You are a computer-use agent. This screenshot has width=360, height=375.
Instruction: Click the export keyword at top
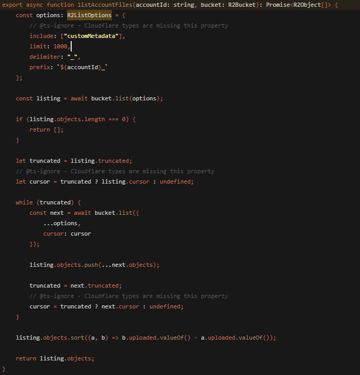12,5
